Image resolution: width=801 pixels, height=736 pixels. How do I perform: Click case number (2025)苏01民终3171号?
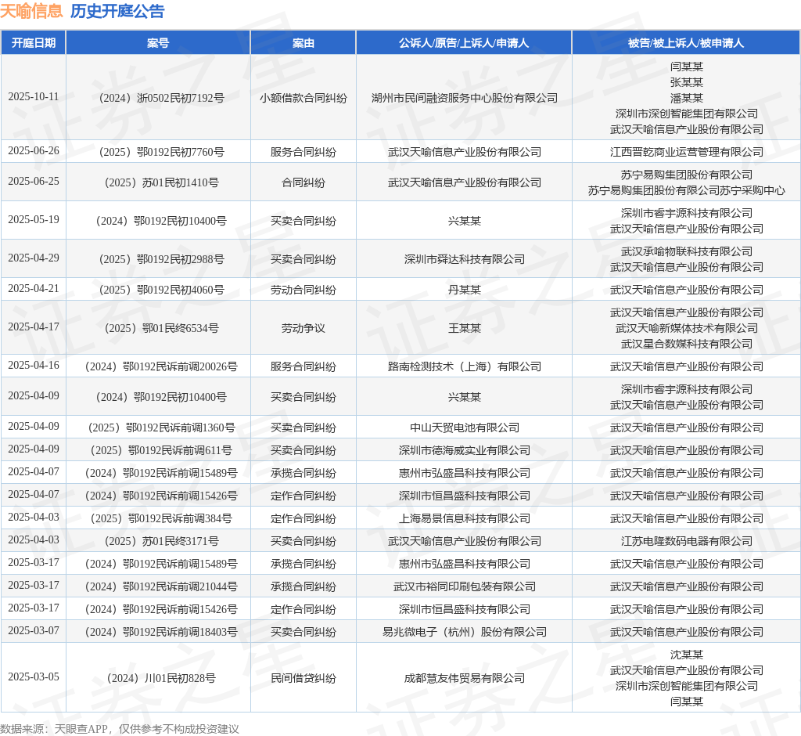161,541
